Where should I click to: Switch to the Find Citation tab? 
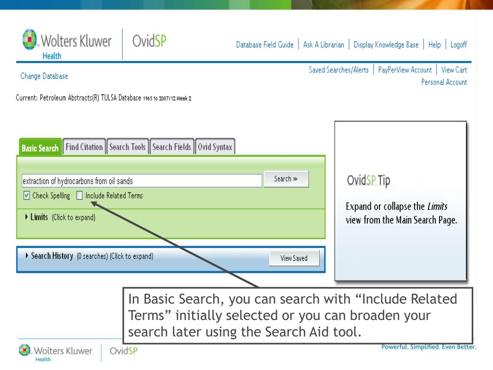click(x=84, y=147)
